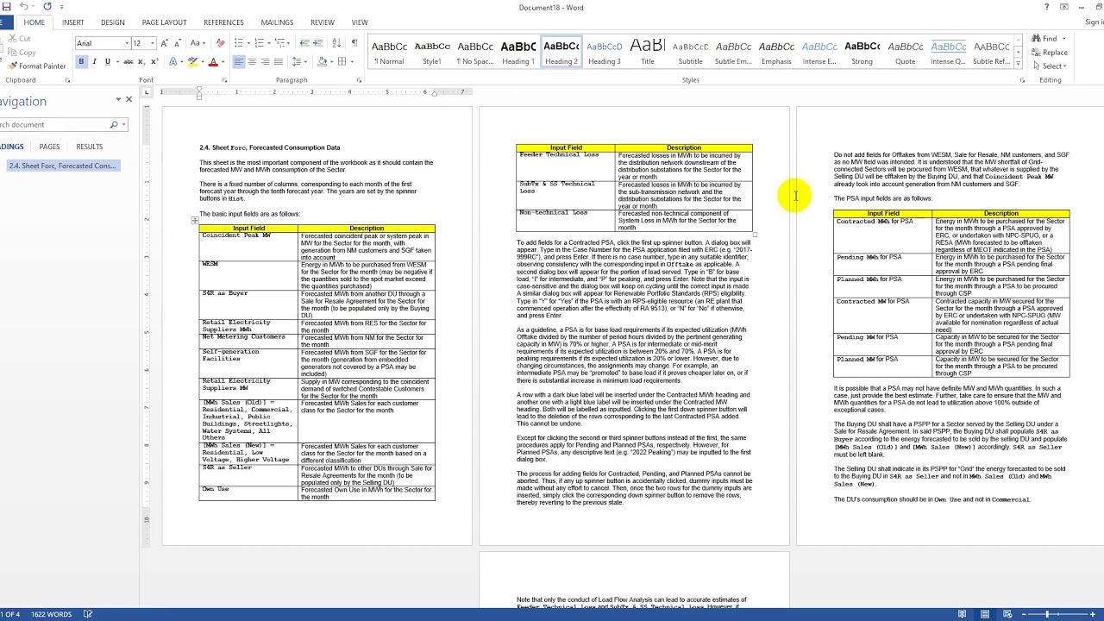Open the Select dropdown in Editing
This screenshot has width=1104, height=621.
tap(1053, 66)
